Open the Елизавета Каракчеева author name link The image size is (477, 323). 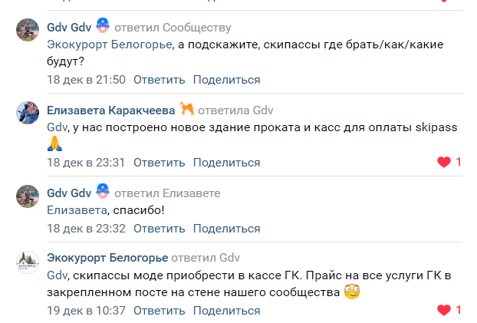[110, 110]
